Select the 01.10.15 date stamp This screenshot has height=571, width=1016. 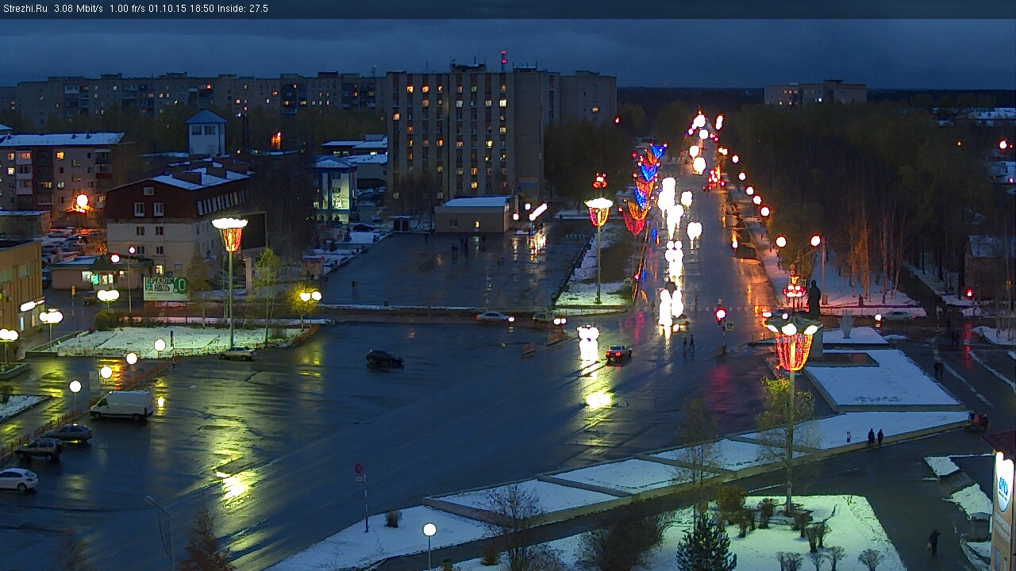166,9
